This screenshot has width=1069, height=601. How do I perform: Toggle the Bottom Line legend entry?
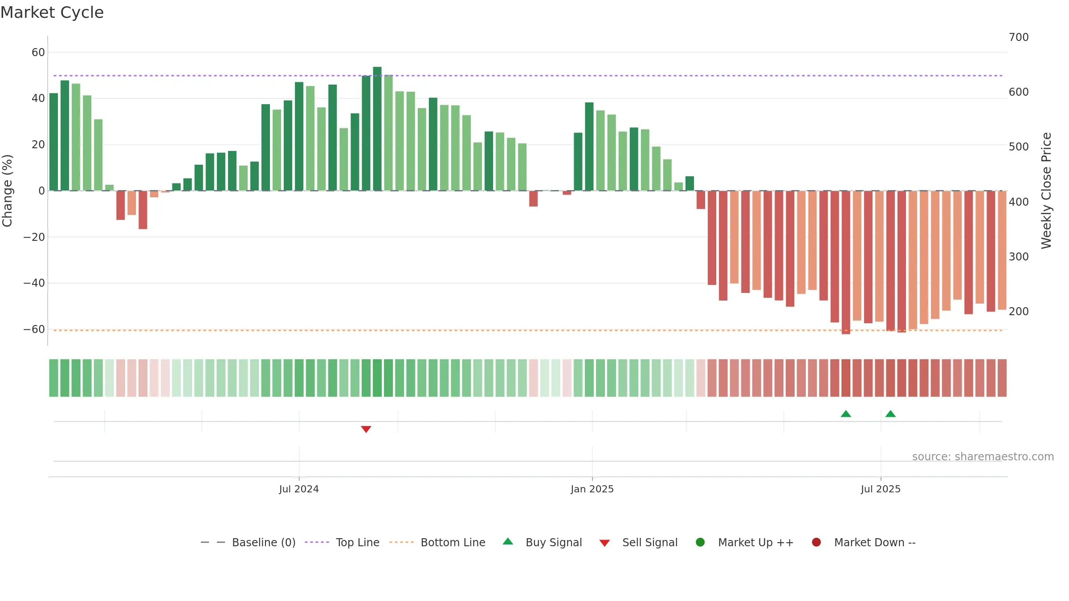coord(437,542)
